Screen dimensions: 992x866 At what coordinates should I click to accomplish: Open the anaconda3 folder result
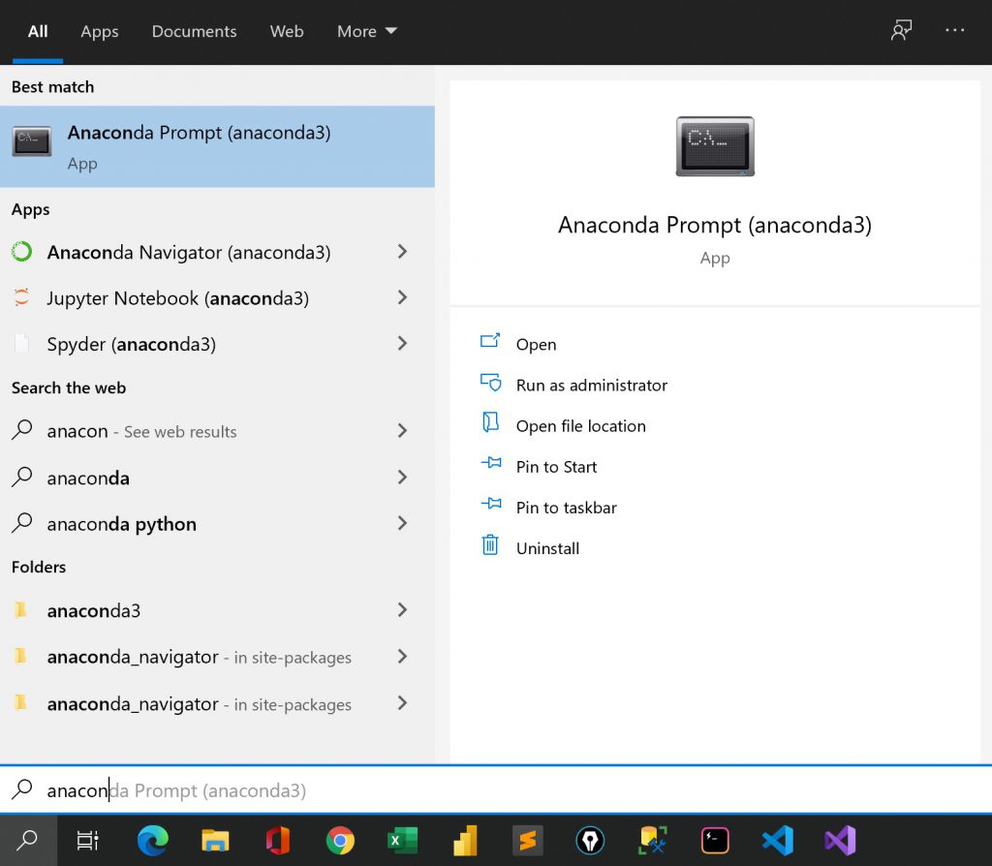(94, 610)
